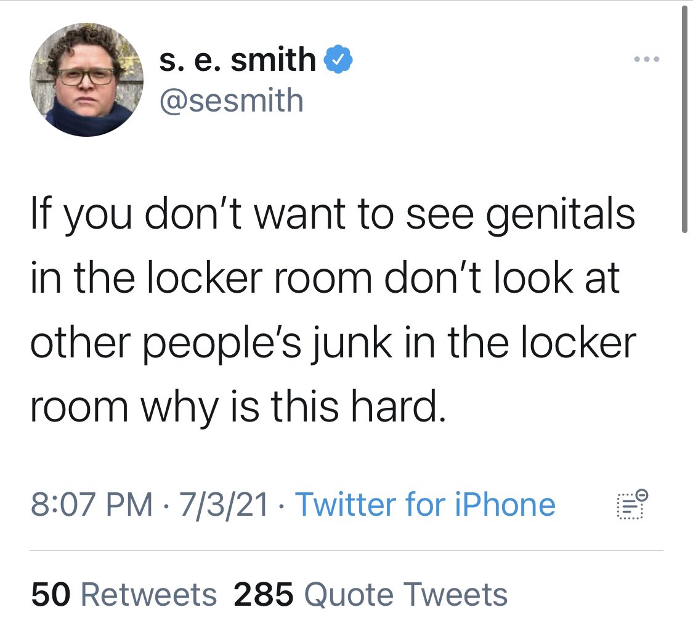The image size is (693, 631).
Task: Click the tweet body text
Action: (333, 310)
